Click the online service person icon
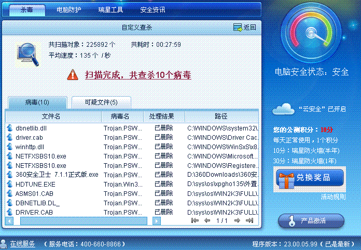 click(x=4, y=244)
